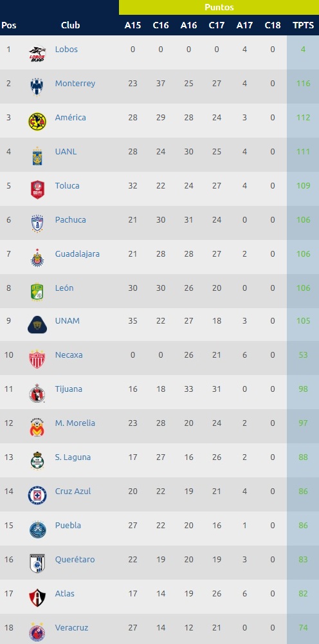Image resolution: width=319 pixels, height=644 pixels.
Task: Click the A15 column header
Action: [x=132, y=25]
